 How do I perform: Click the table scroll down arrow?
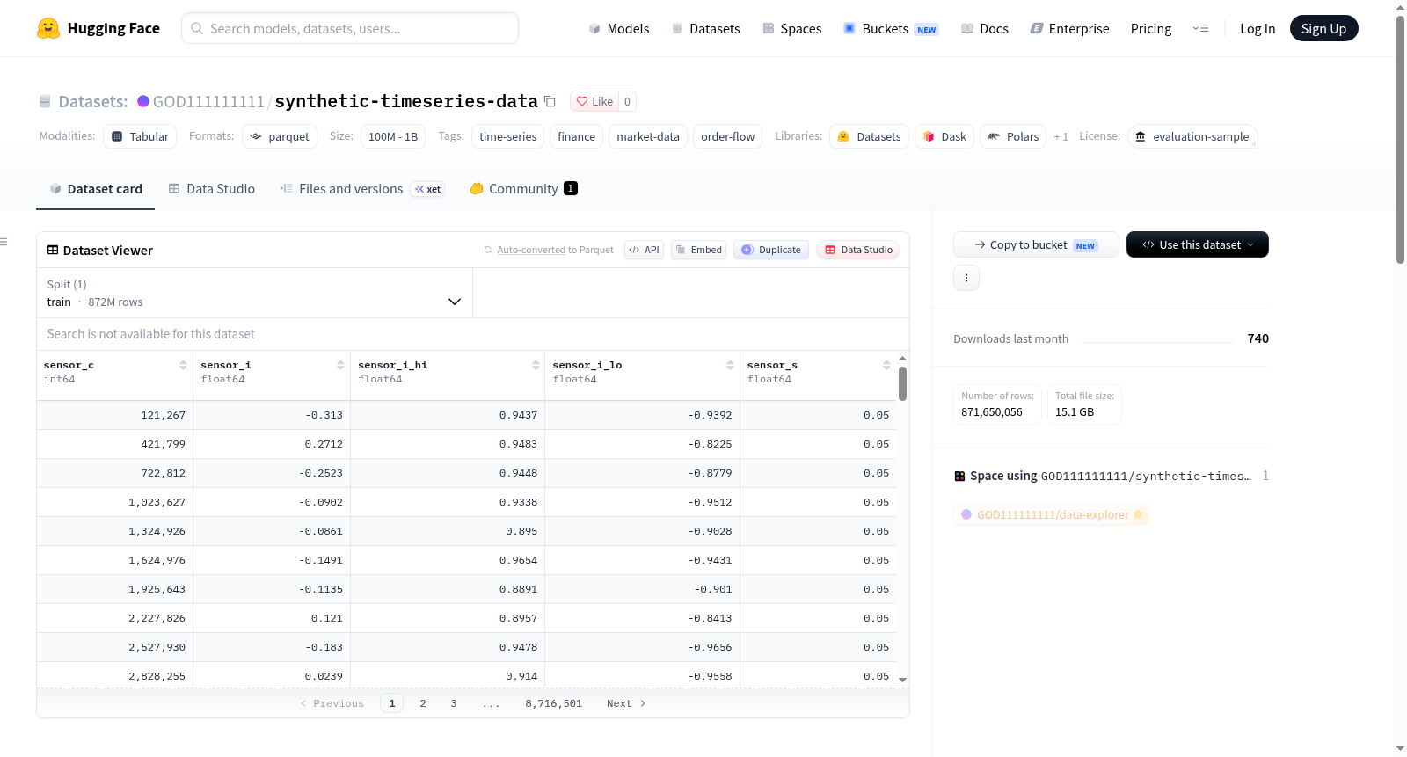(x=902, y=680)
